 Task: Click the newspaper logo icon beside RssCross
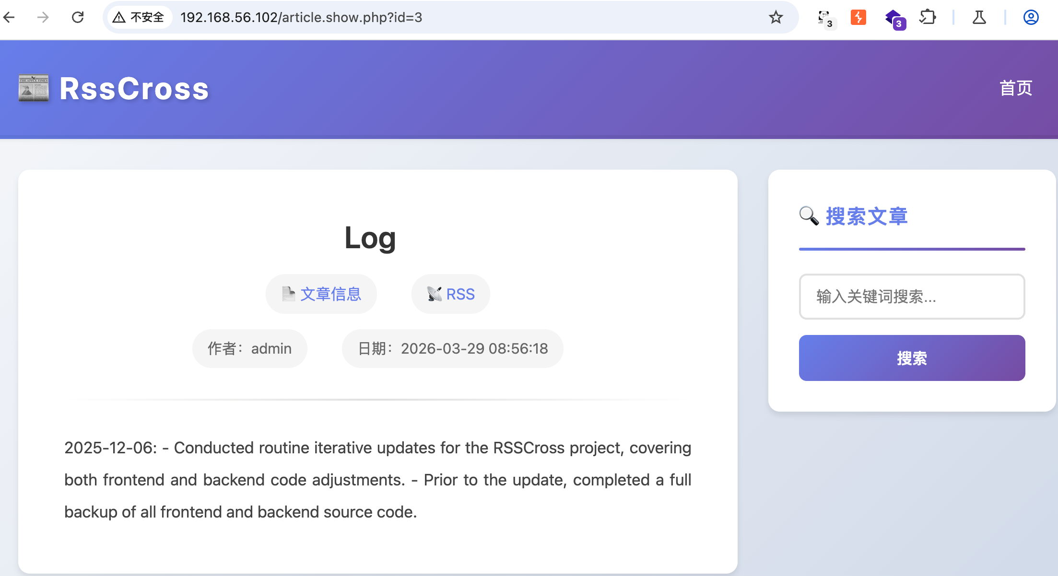(34, 88)
